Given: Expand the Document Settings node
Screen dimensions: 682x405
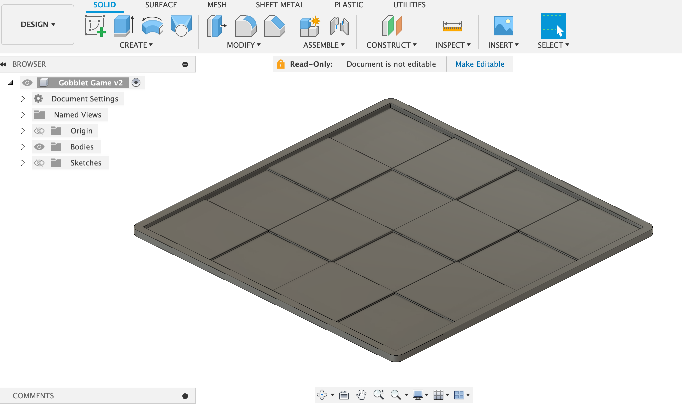Looking at the screenshot, I should pyautogui.click(x=22, y=99).
